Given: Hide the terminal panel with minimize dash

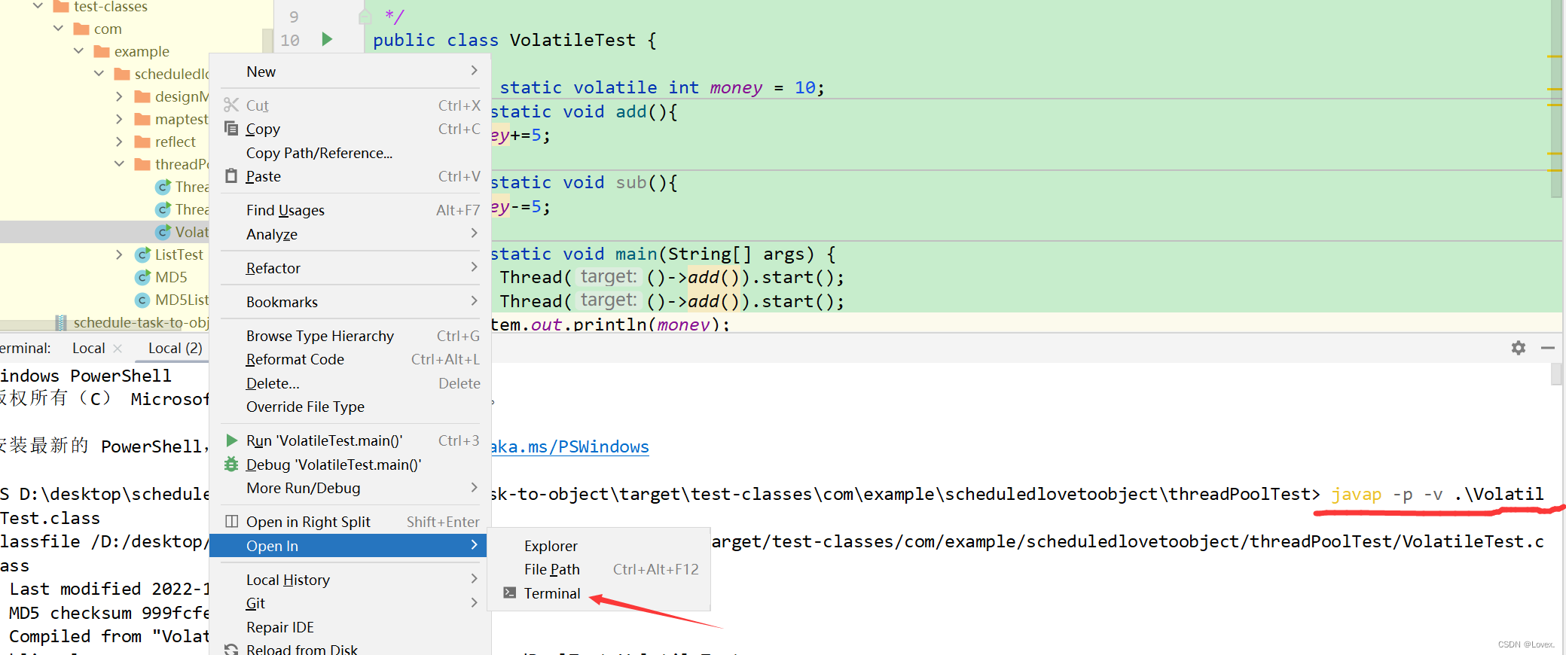Looking at the screenshot, I should click(1548, 348).
